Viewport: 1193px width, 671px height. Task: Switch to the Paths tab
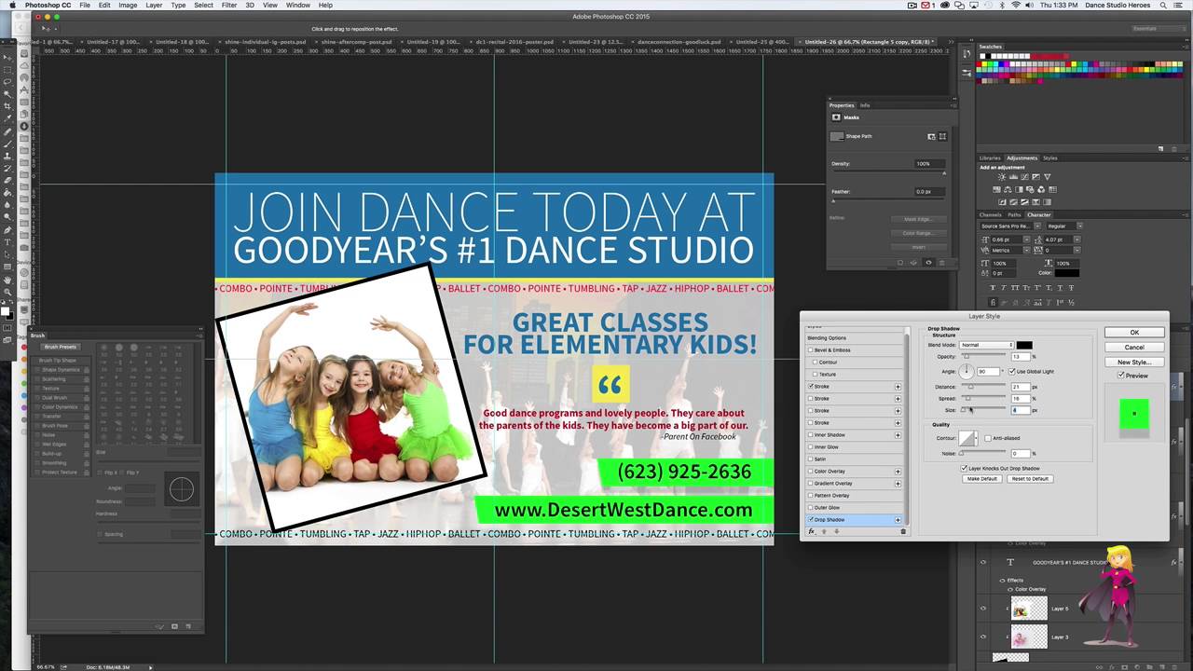point(1014,215)
